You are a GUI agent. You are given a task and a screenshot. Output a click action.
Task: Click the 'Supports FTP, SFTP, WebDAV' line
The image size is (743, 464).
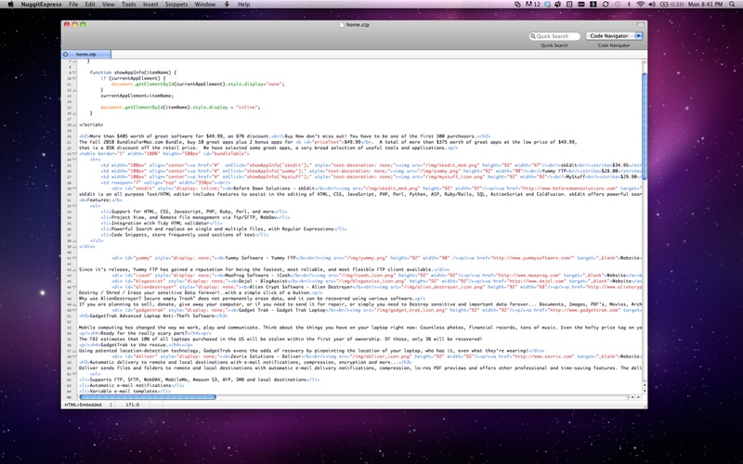coord(200,380)
